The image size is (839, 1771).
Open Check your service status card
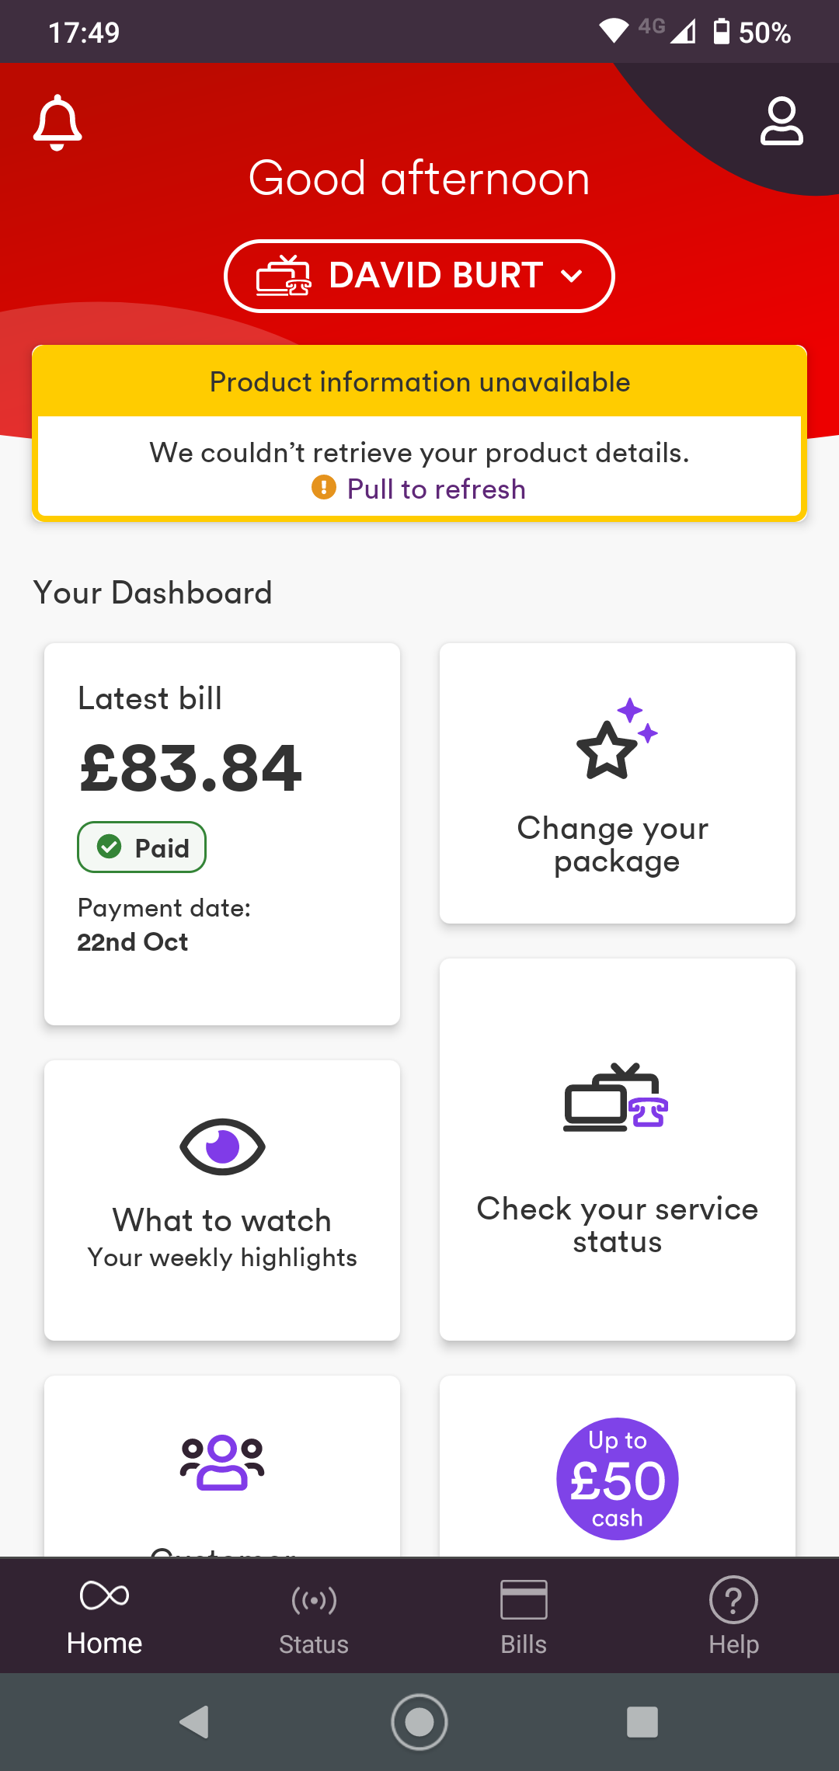click(618, 1150)
